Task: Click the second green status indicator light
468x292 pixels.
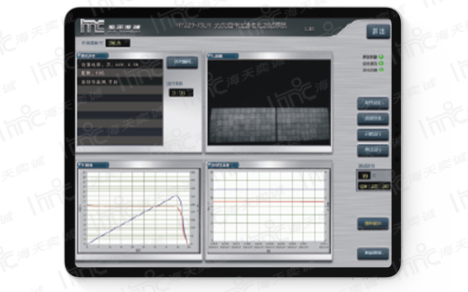Action: (381, 64)
